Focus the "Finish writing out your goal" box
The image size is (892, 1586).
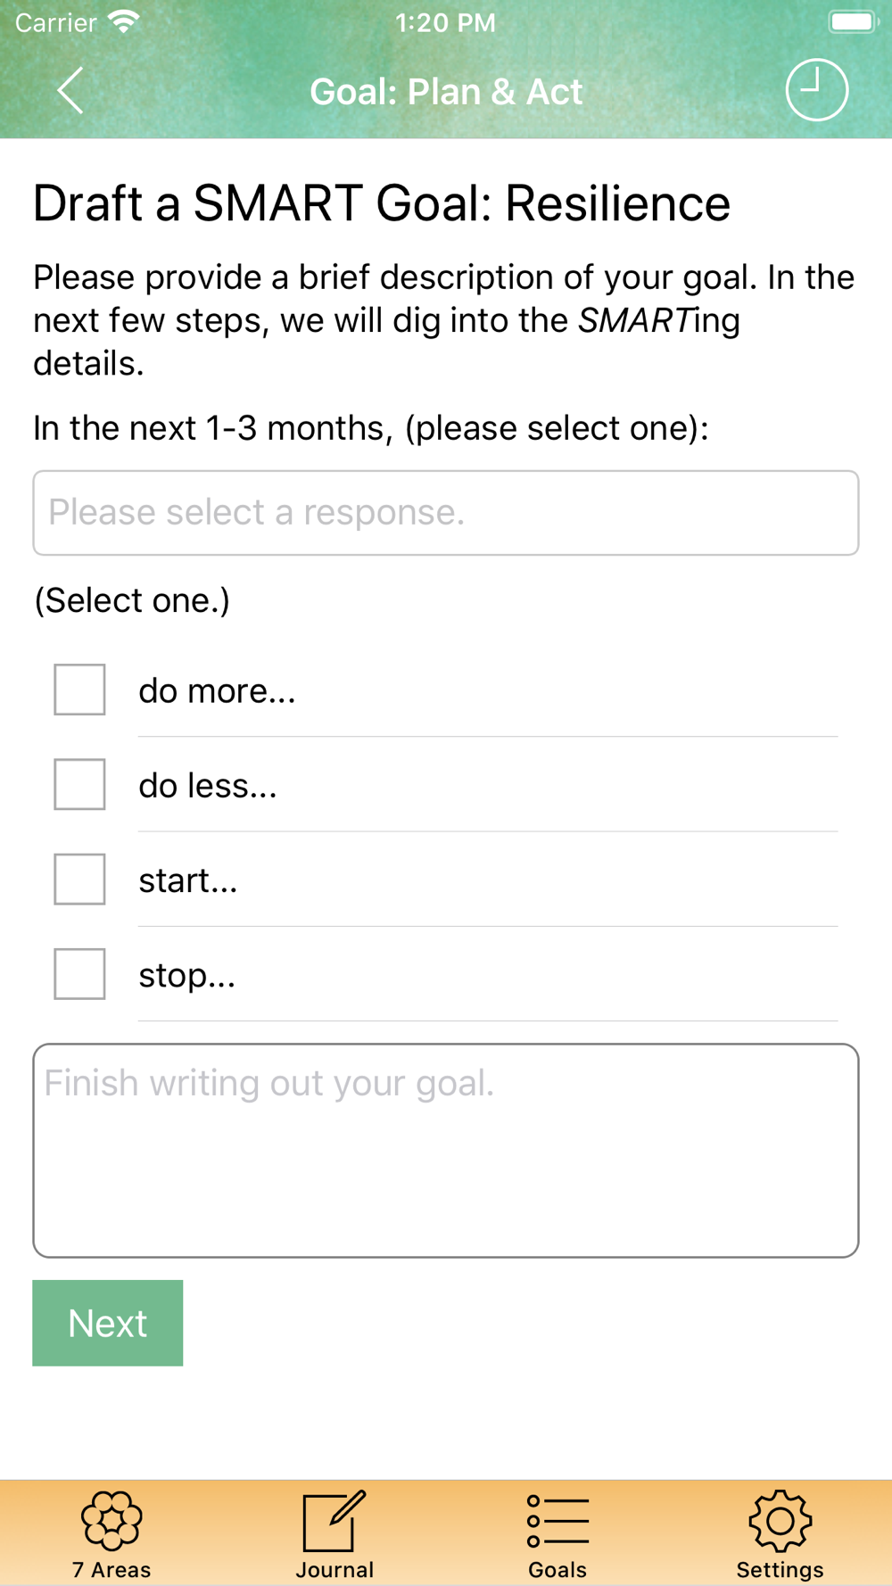pos(446,1151)
